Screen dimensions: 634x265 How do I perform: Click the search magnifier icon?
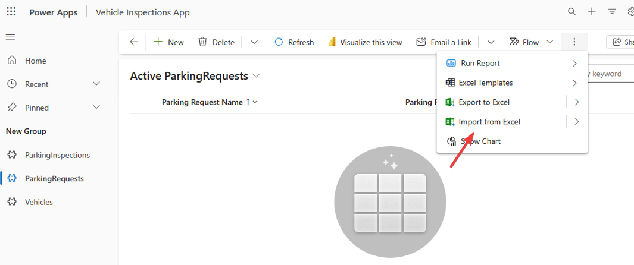[571, 12]
